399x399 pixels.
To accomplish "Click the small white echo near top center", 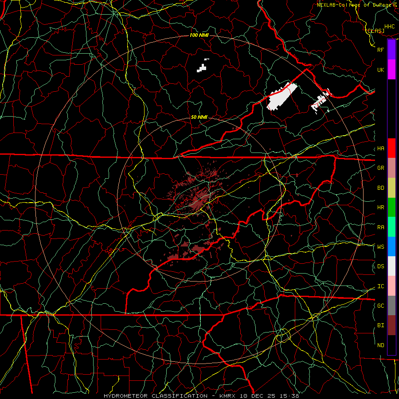I will coord(202,68).
